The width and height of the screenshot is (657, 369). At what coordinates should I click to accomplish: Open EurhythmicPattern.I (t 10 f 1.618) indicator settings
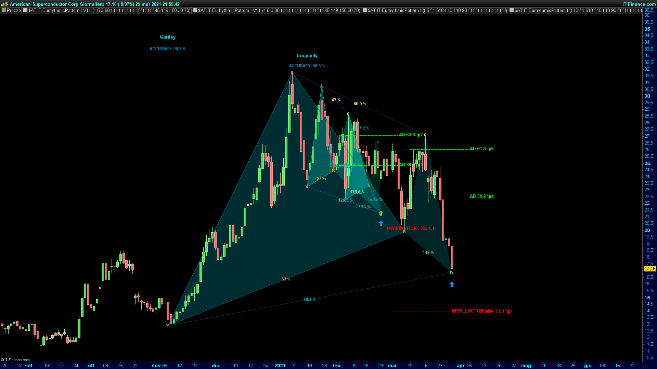point(578,11)
